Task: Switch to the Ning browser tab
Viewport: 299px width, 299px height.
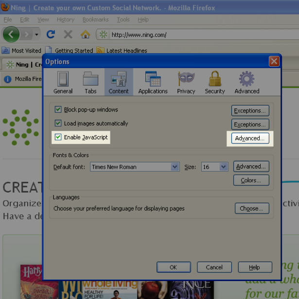Action: pos(22,65)
